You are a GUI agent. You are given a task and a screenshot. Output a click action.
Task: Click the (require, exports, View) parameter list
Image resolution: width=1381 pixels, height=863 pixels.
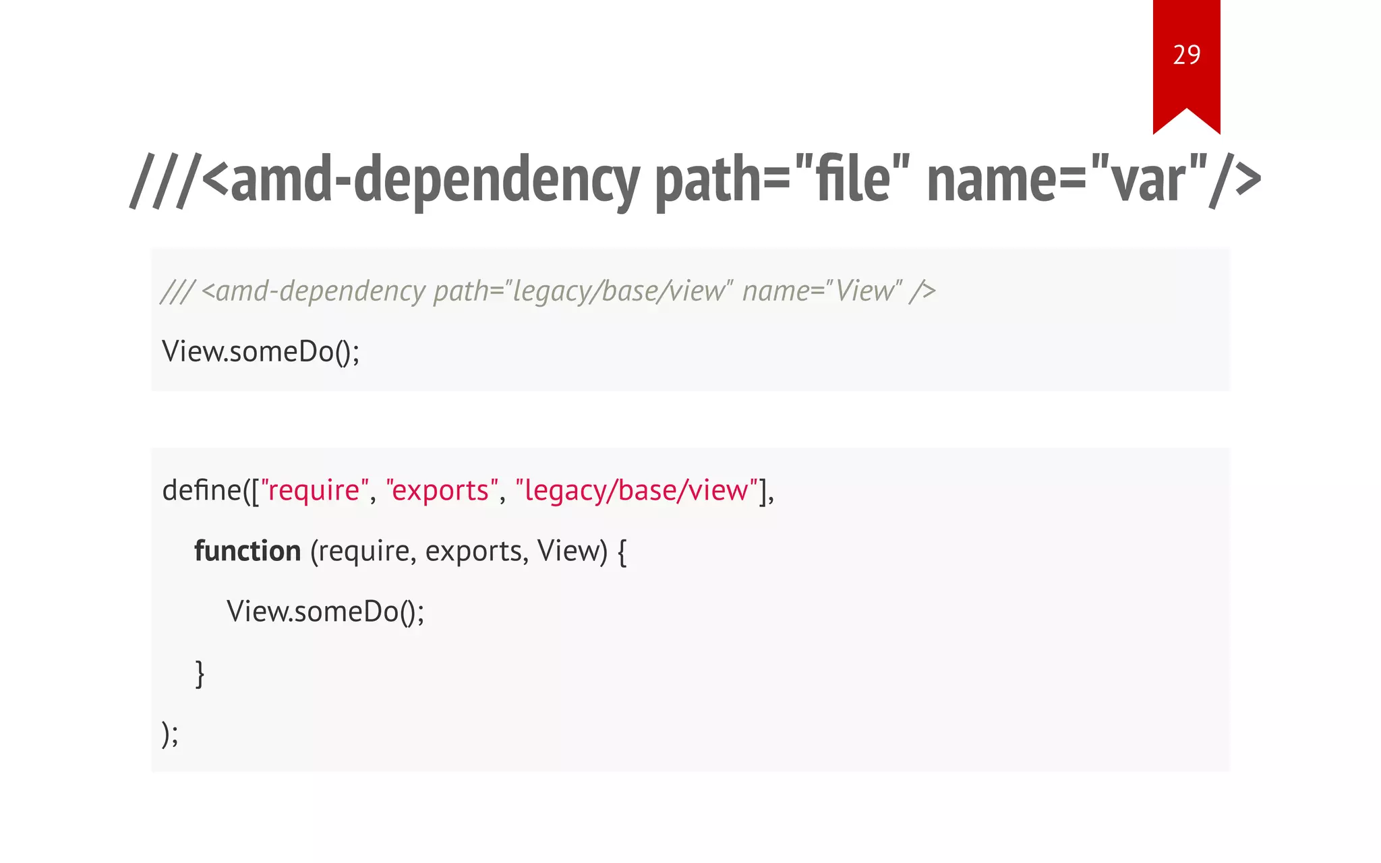[x=459, y=551]
